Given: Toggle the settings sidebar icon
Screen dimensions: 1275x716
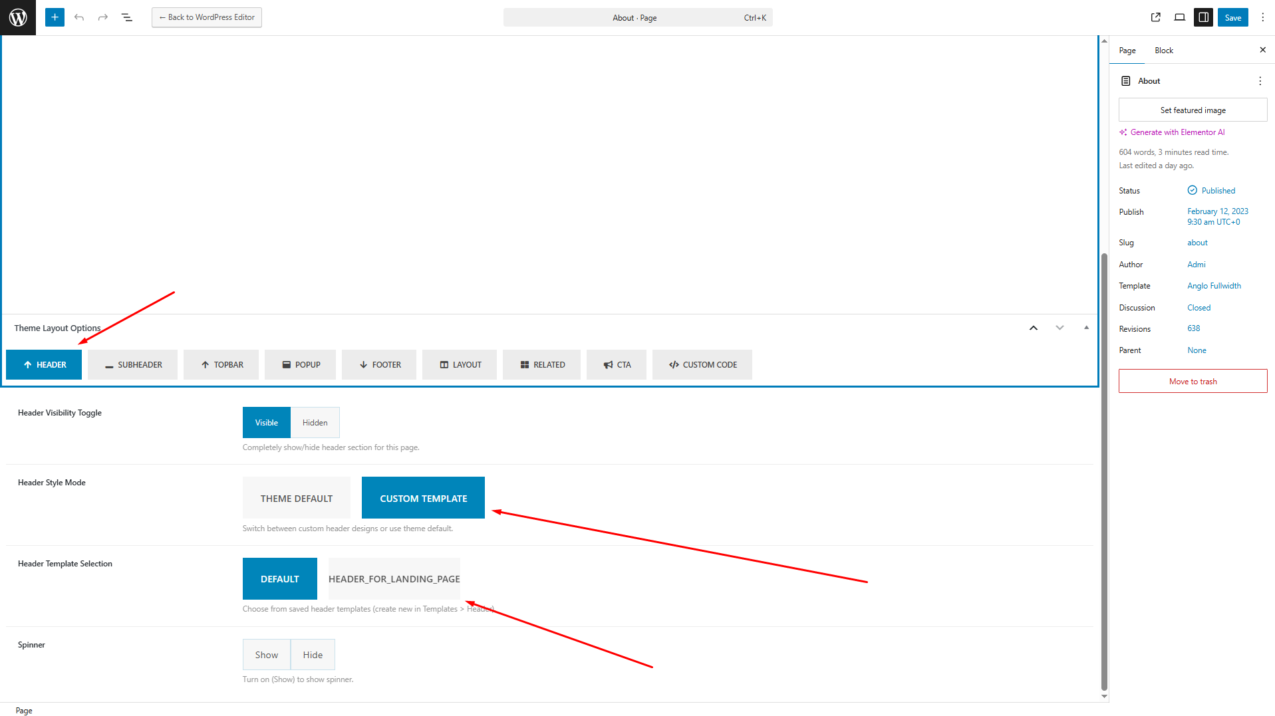Looking at the screenshot, I should (1204, 17).
